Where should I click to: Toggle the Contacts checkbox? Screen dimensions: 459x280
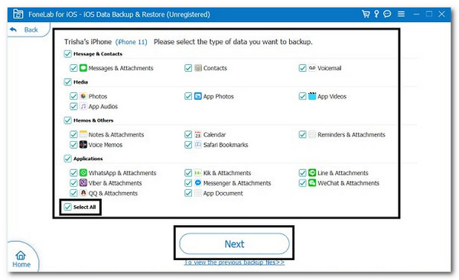[x=188, y=68]
